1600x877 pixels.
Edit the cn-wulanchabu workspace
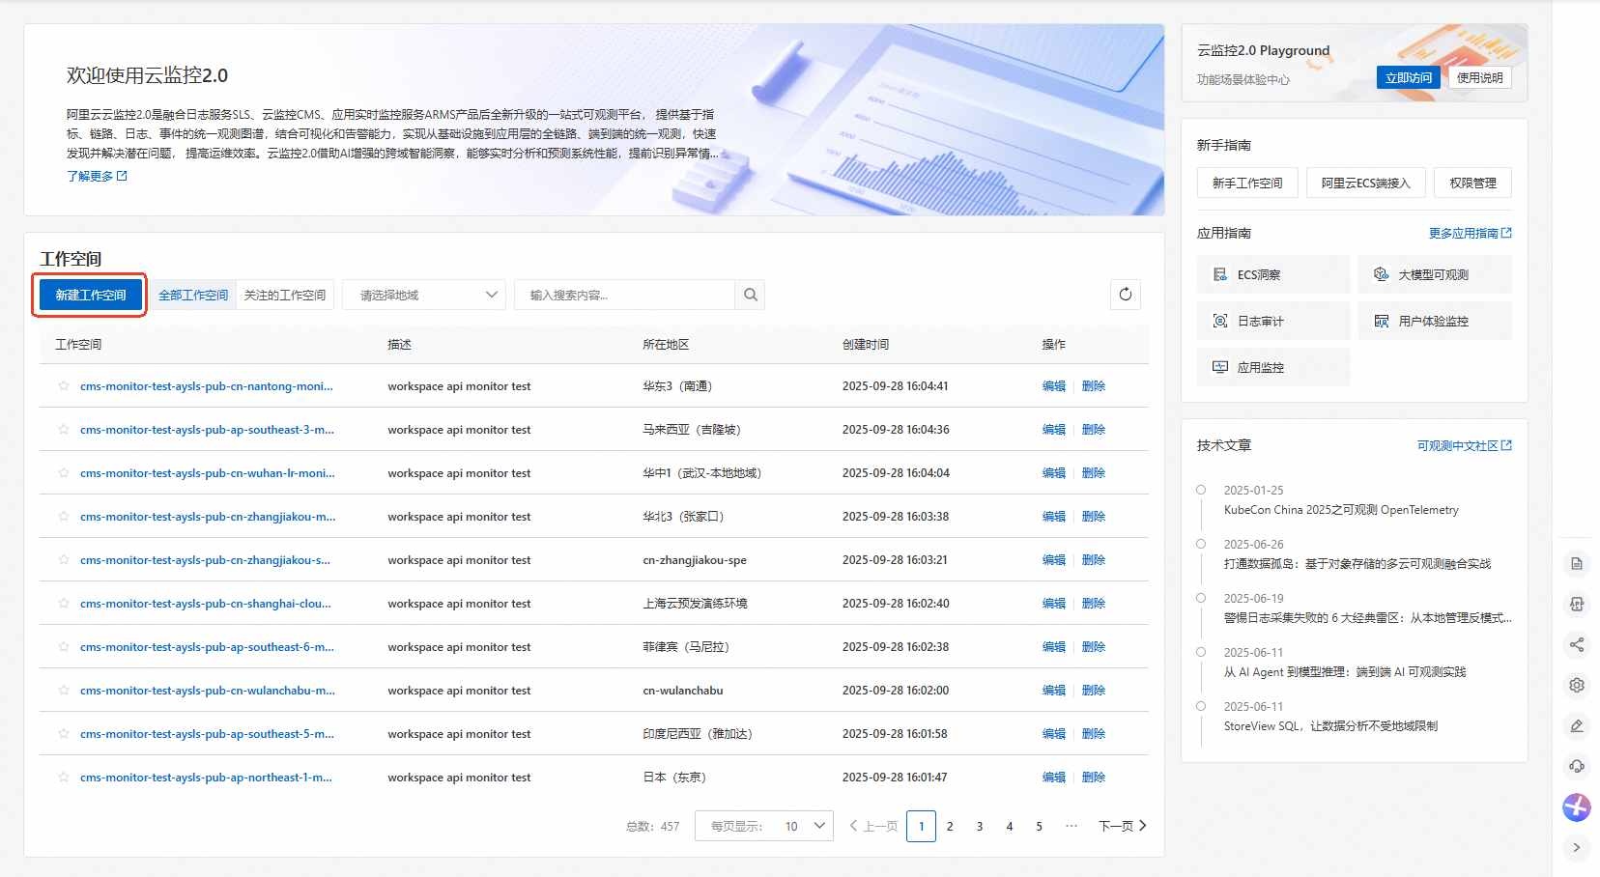1054,691
